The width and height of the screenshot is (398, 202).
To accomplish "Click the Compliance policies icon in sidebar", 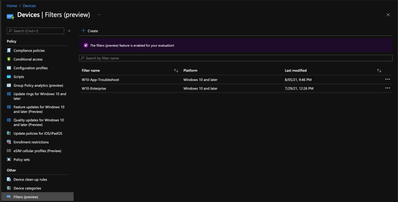I will 9,51.
